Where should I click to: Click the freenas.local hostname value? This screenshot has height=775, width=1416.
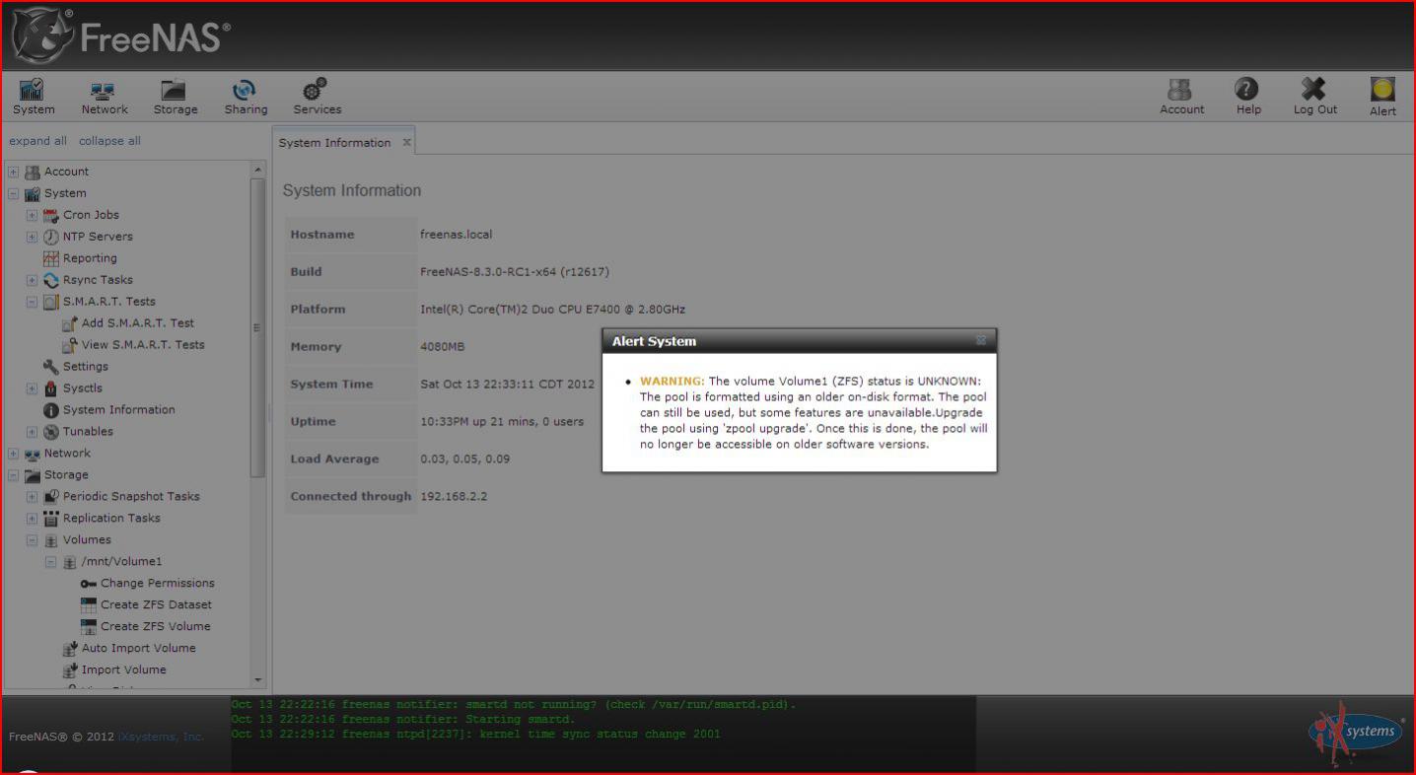coord(456,235)
